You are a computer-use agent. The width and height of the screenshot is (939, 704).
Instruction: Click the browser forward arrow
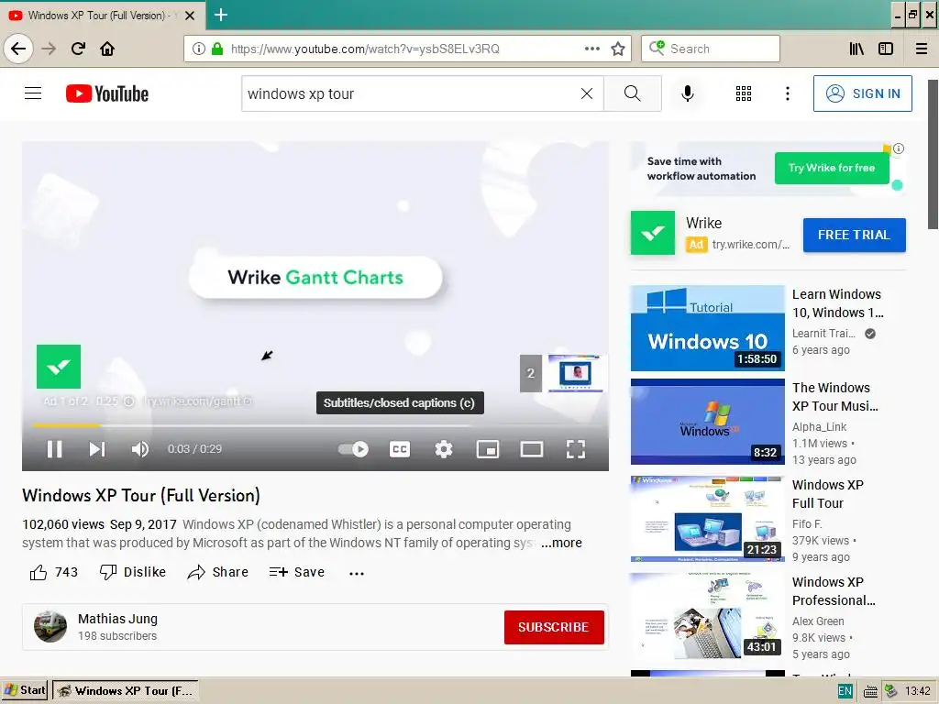click(x=50, y=49)
